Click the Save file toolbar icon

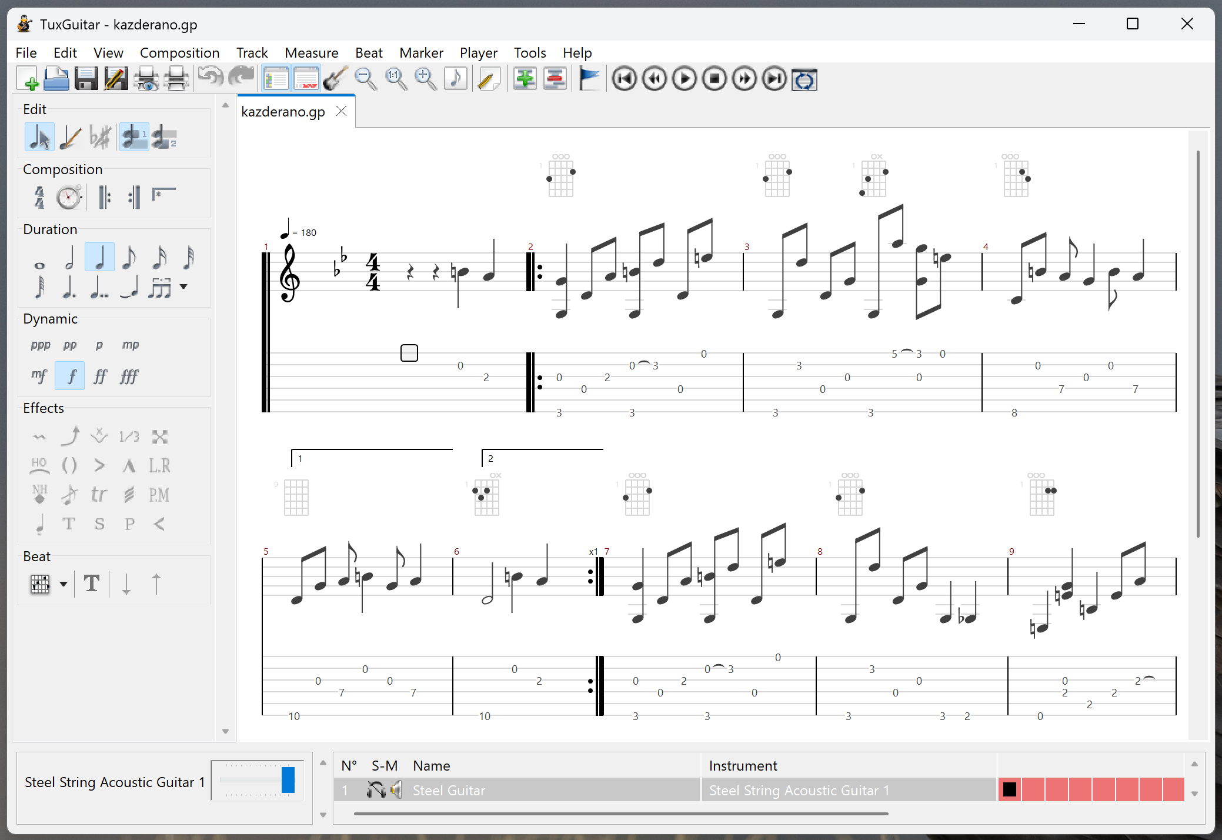[x=86, y=79]
